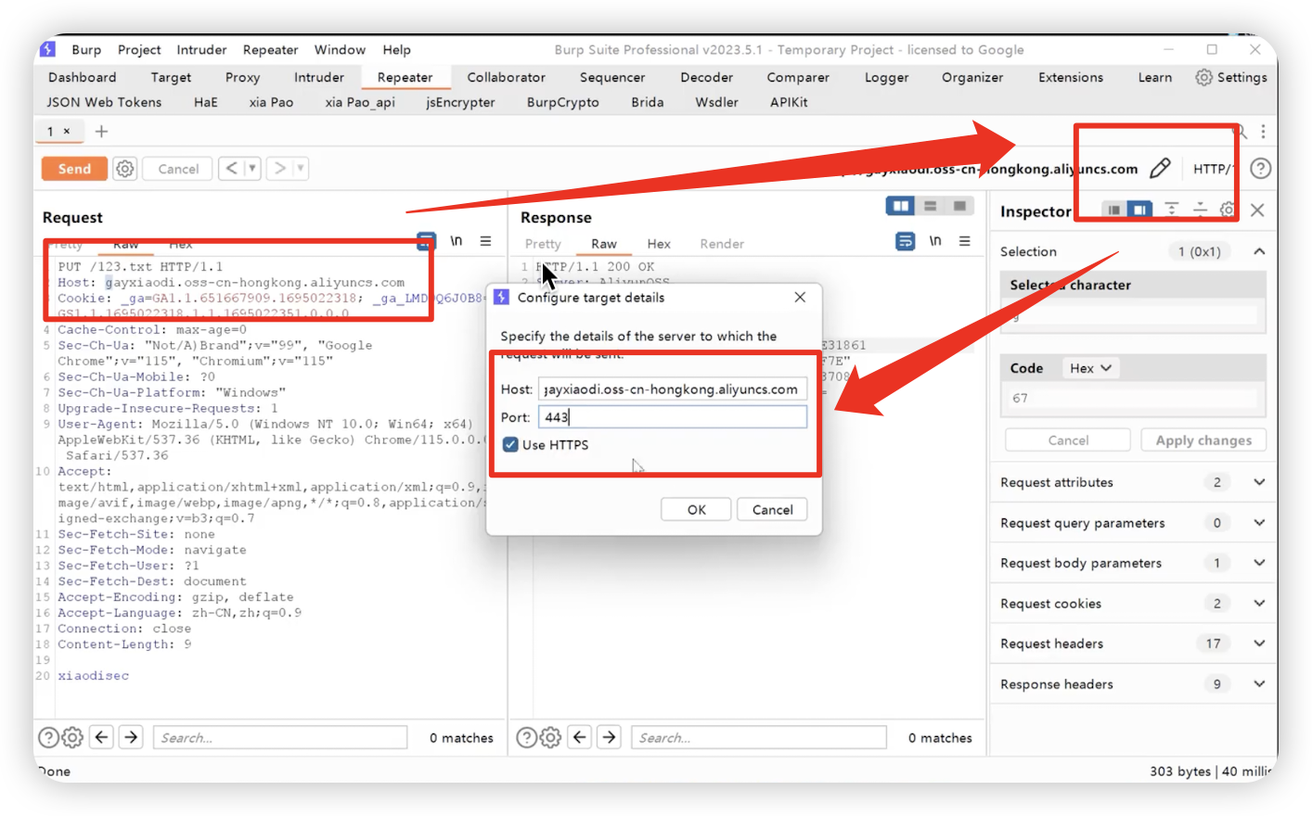The image size is (1312, 816).
Task: Open the history dropdown beside the > arrow
Action: 300,169
